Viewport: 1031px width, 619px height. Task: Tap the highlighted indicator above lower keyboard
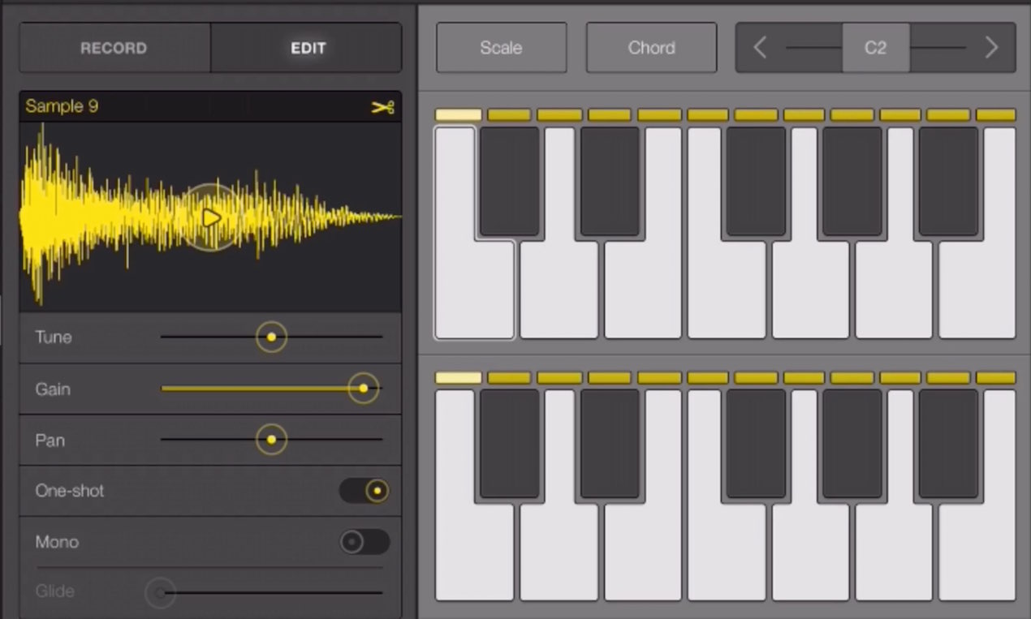pyautogui.click(x=459, y=378)
